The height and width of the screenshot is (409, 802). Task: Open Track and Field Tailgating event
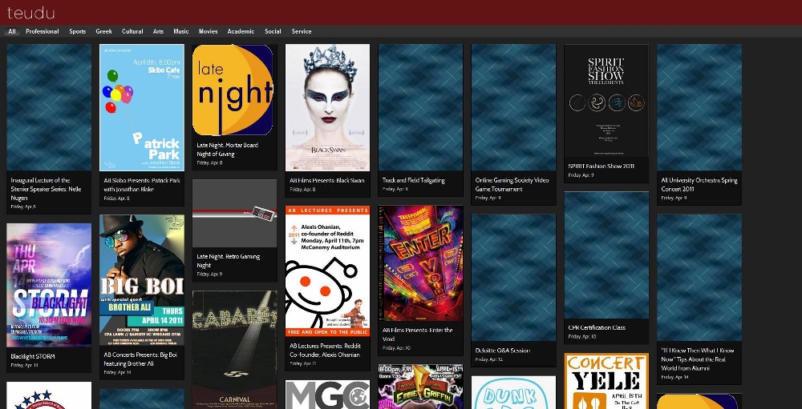click(413, 180)
